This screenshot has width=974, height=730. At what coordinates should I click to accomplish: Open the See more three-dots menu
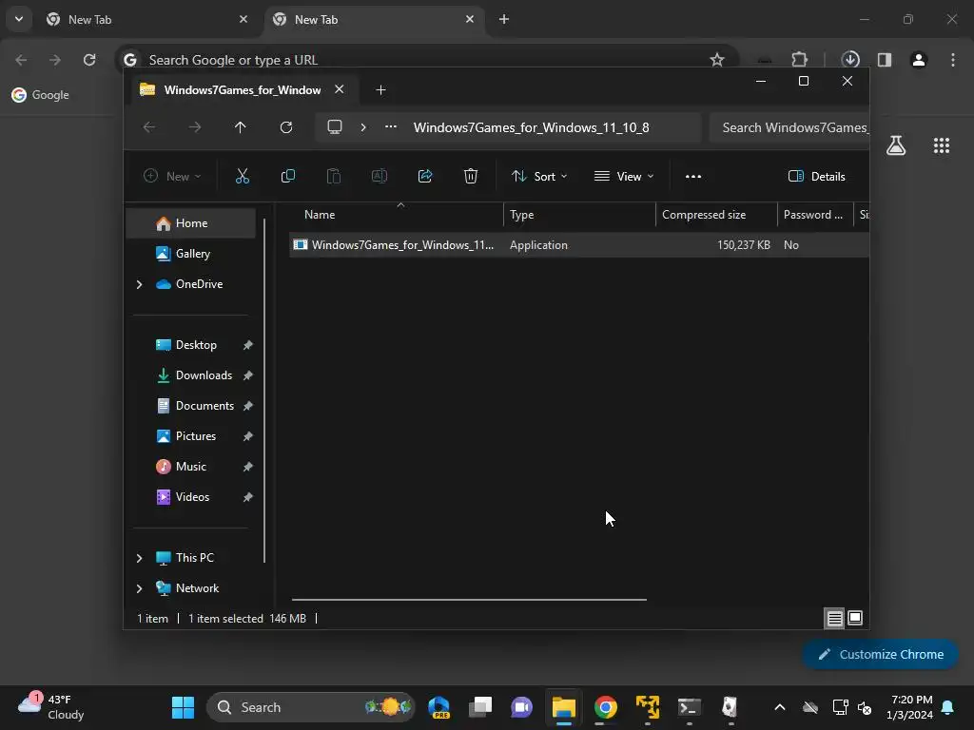coord(693,176)
